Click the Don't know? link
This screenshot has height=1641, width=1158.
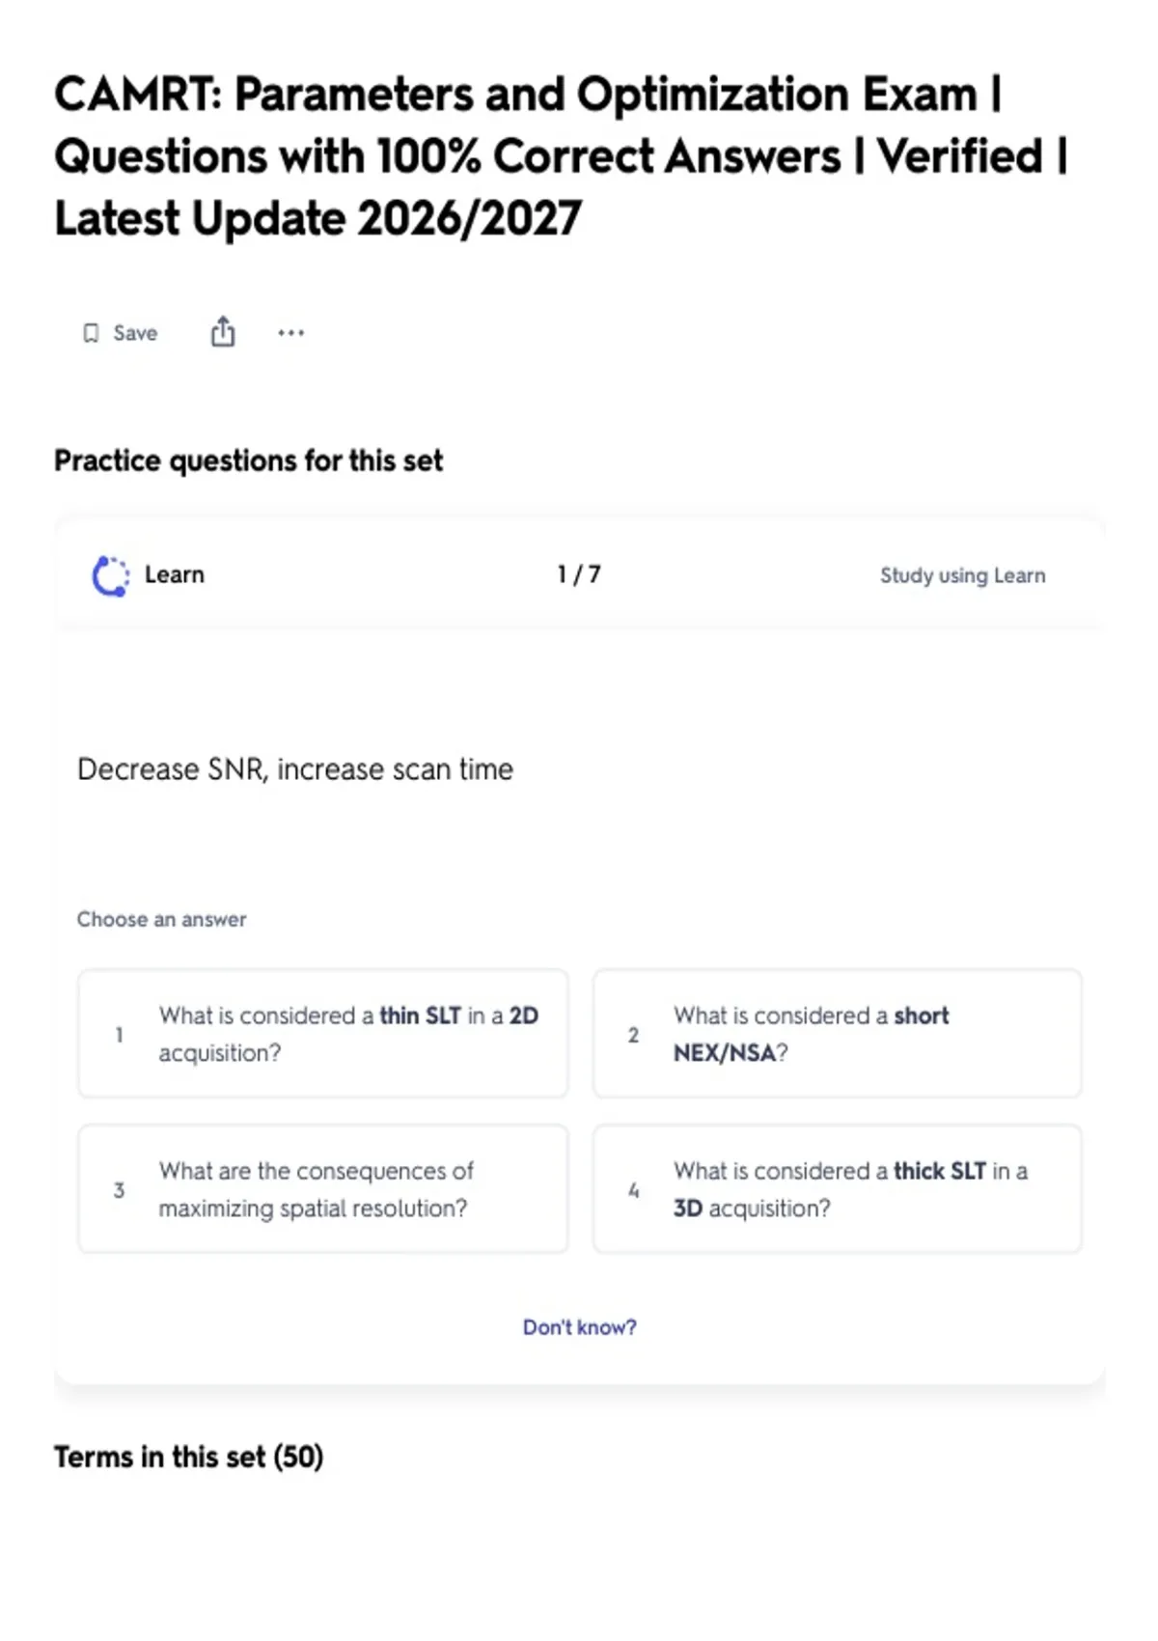[579, 1327]
